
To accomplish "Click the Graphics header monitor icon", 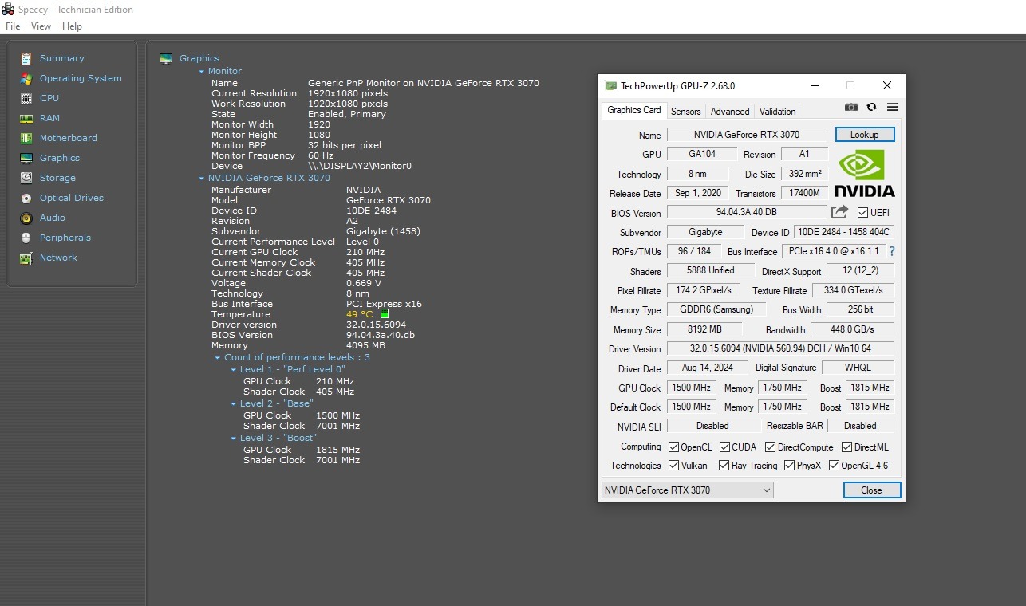I will 166,58.
